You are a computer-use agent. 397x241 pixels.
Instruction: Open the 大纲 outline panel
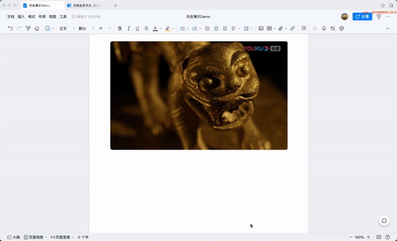[13, 237]
